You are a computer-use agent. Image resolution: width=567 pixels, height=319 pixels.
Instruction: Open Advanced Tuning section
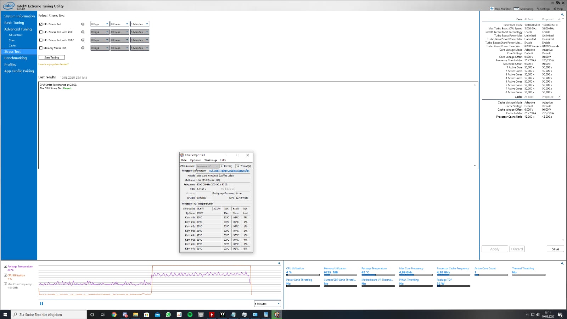18,29
